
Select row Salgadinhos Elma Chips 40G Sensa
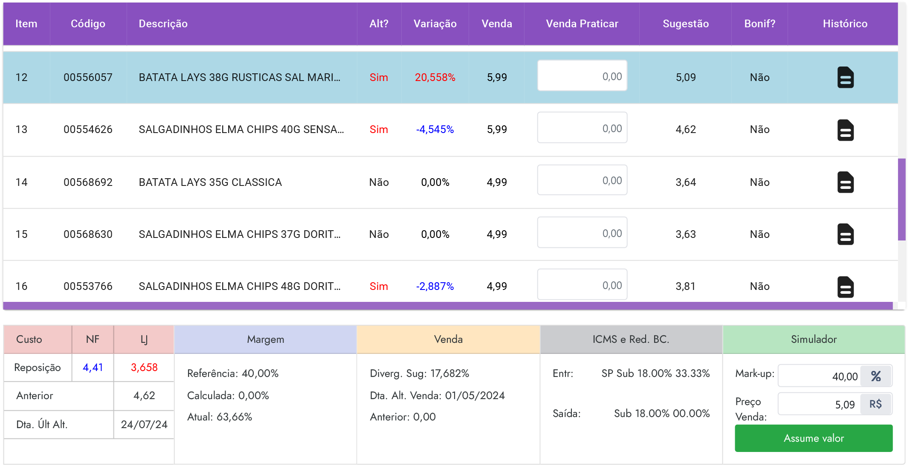pos(241,130)
